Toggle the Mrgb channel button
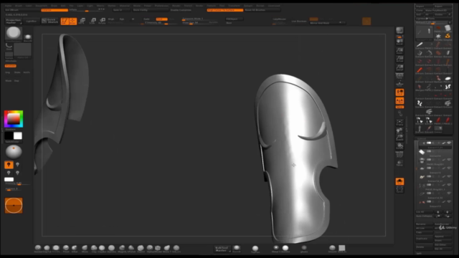Viewport: 459px width, 258px height. pos(111,19)
